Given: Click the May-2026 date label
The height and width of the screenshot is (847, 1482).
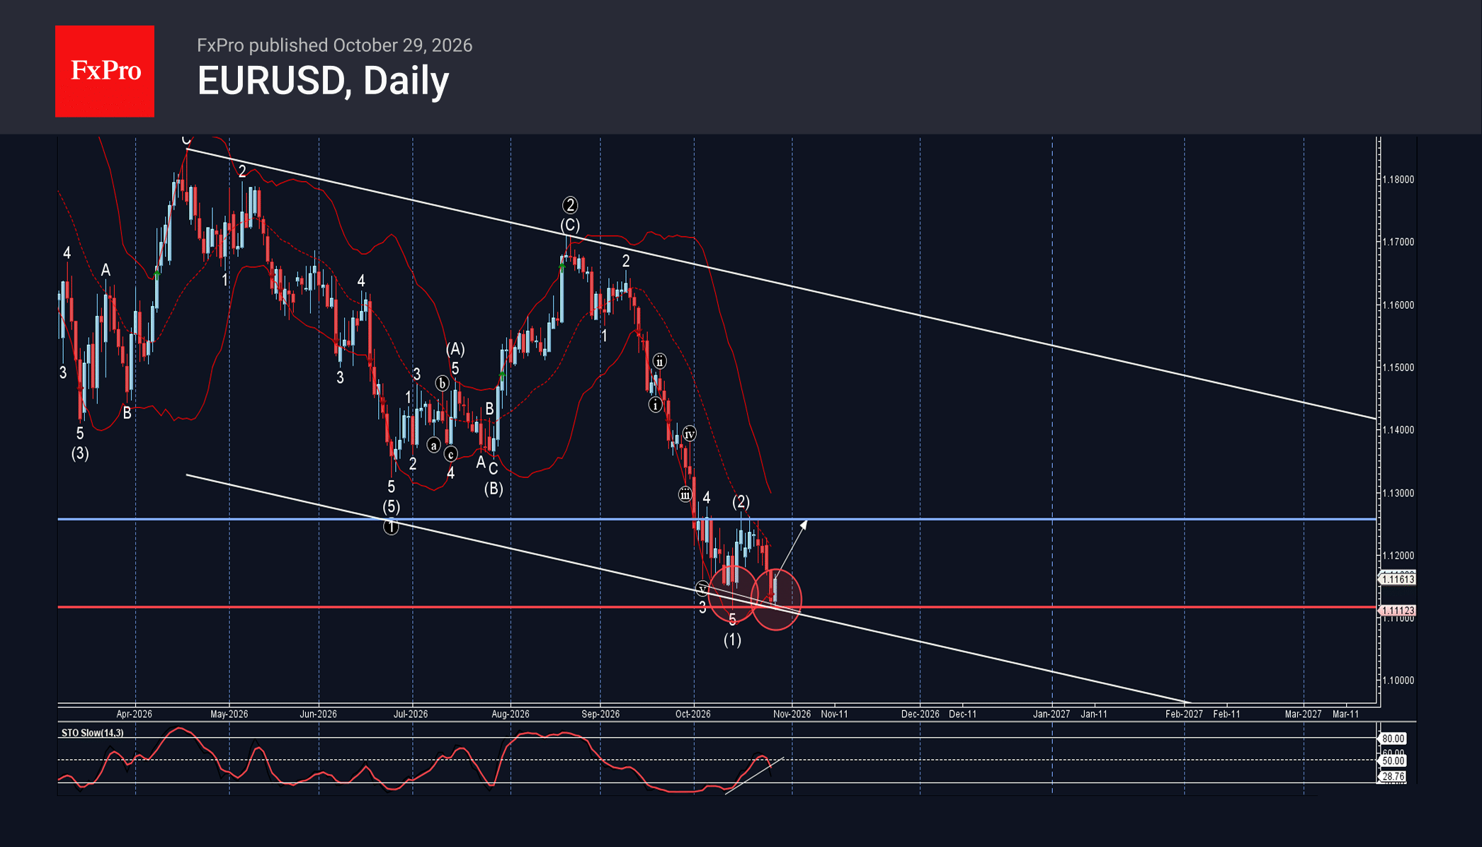Looking at the screenshot, I should coord(229,714).
